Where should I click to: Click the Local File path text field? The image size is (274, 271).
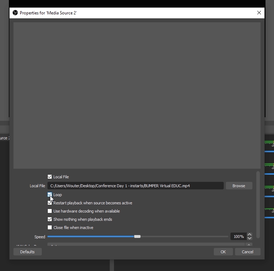(135, 186)
